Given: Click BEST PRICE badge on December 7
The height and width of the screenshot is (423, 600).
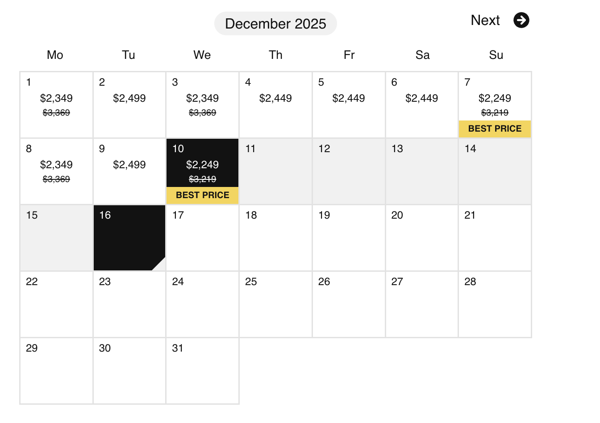Looking at the screenshot, I should tap(495, 129).
